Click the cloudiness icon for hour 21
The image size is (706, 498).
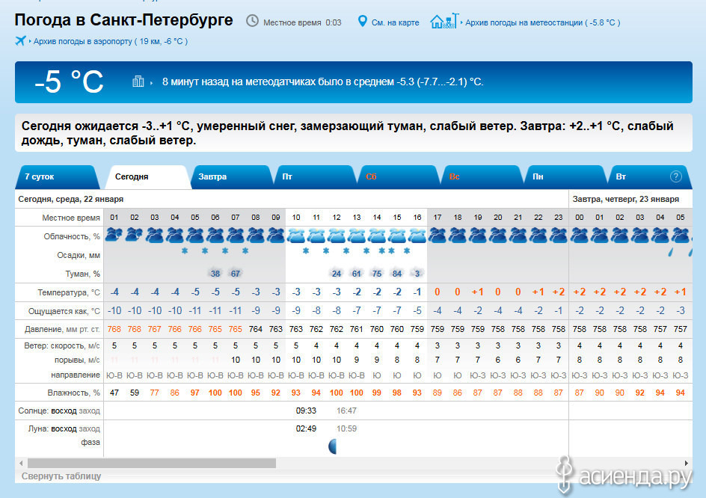[518, 235]
